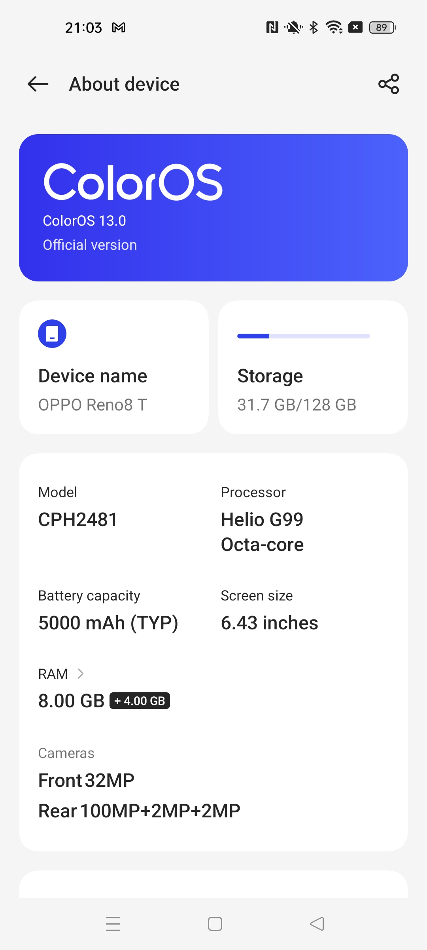Tap the share icon
427x950 pixels.
389,84
